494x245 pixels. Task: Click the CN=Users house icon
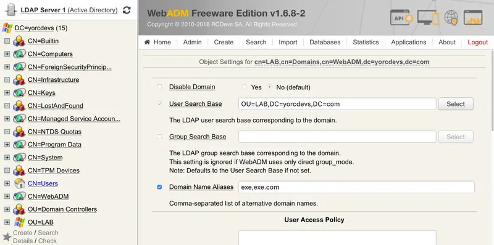coord(20,183)
